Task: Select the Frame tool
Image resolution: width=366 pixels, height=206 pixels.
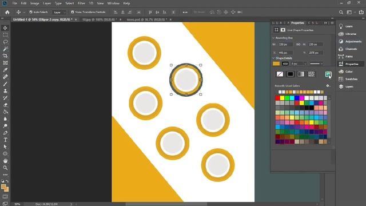Action: coord(5,63)
